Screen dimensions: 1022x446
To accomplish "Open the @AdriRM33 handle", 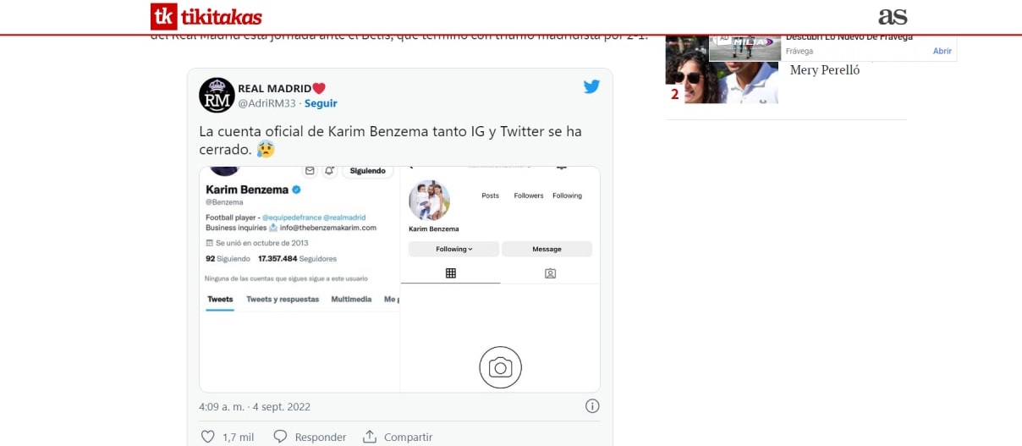I will [266, 103].
